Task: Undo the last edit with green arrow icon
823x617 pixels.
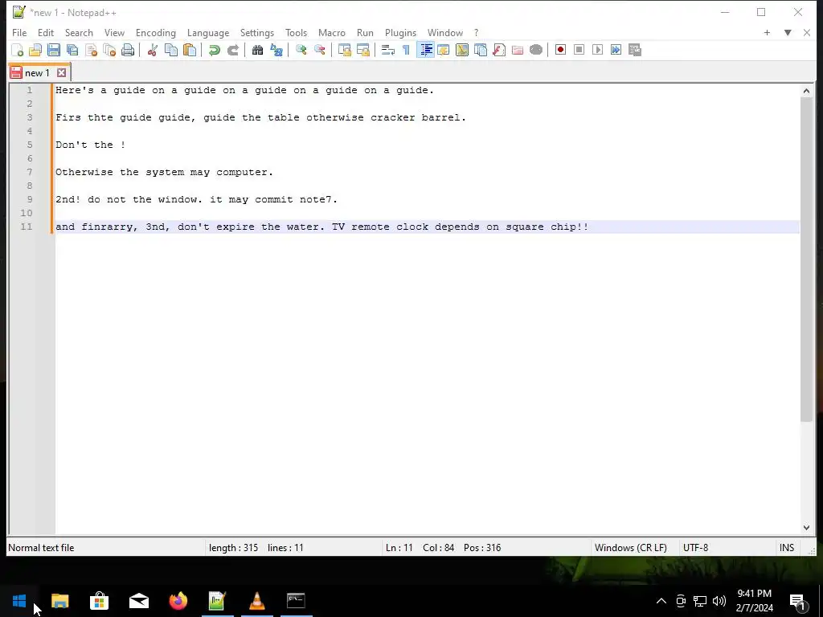Action: (214, 50)
